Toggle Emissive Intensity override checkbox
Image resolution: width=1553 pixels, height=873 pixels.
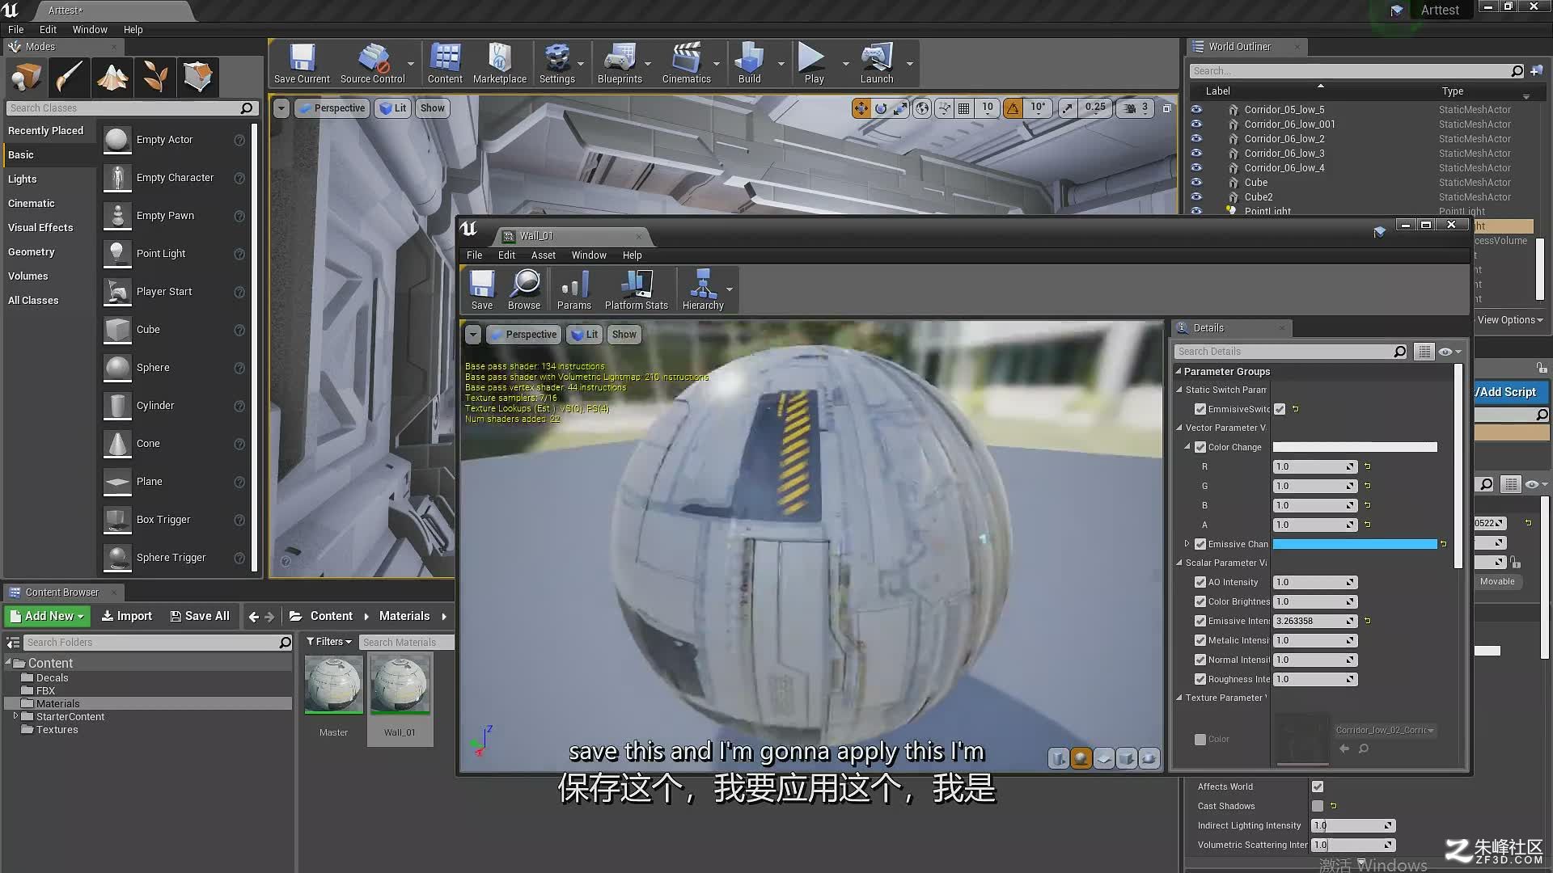(x=1200, y=621)
